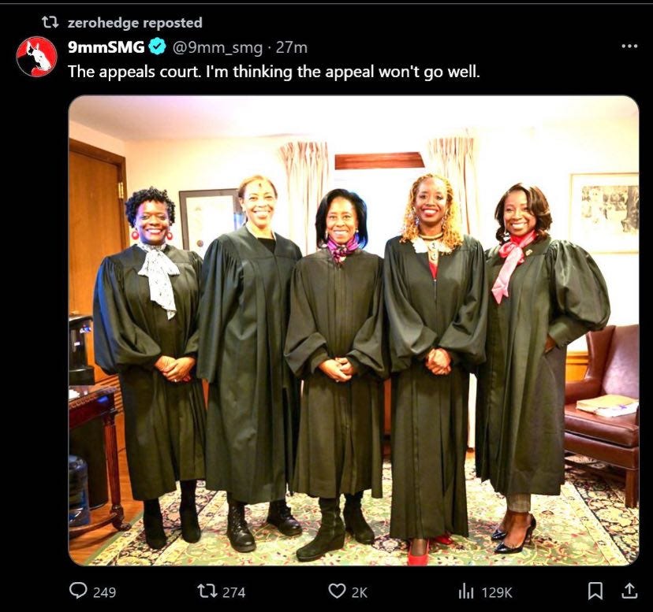653x612 pixels.
Task: Click the 249 replies count
Action: point(105,592)
